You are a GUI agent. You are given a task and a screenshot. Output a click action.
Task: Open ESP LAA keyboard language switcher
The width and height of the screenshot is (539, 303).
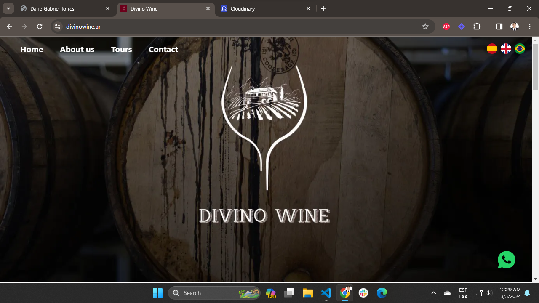tap(463, 293)
